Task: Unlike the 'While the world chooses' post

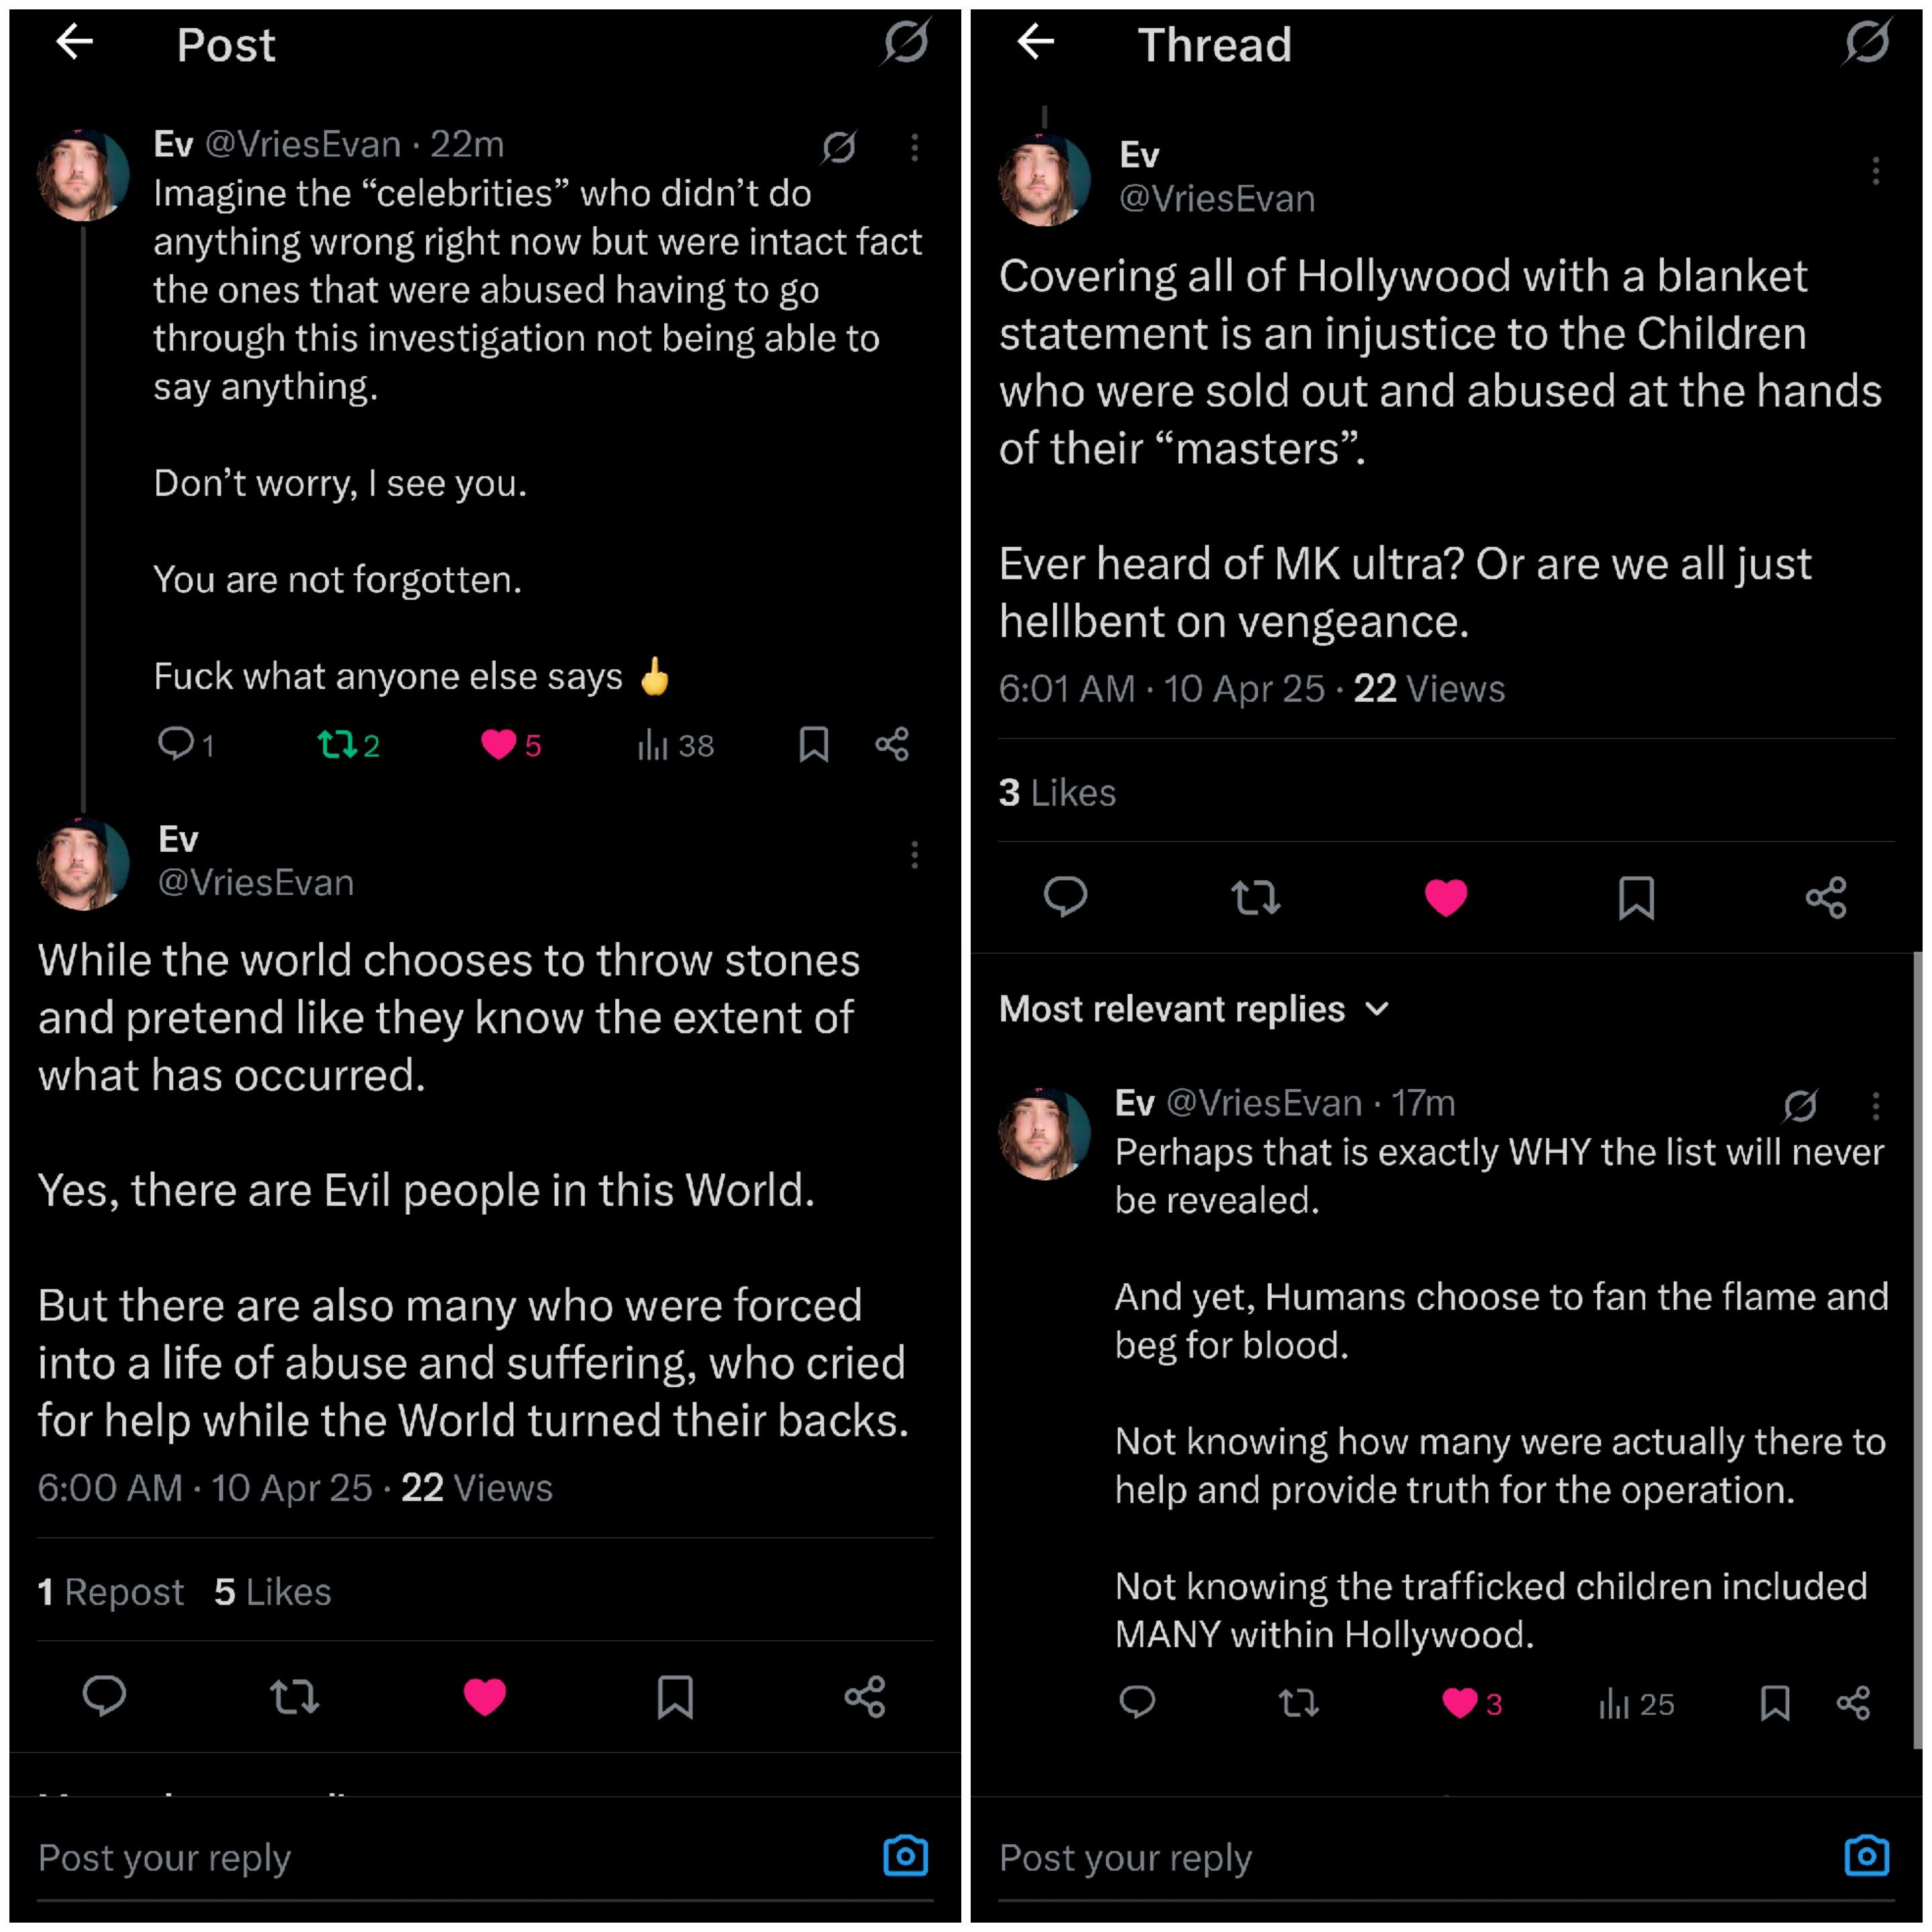Action: click(x=485, y=1696)
